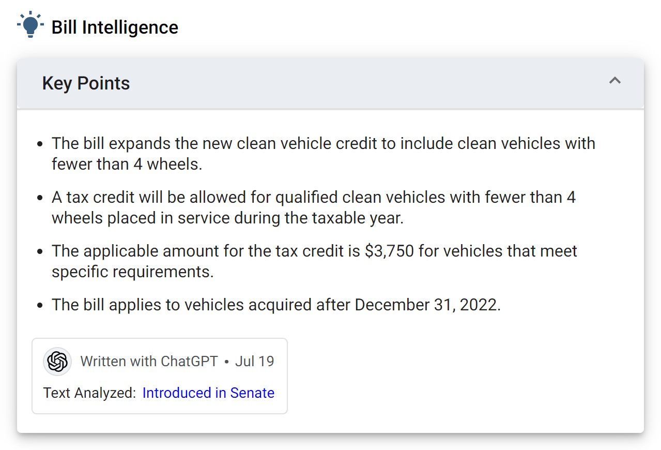The width and height of the screenshot is (661, 450).
Task: Click the bullet dot before "The bill expands"
Action: (40, 144)
